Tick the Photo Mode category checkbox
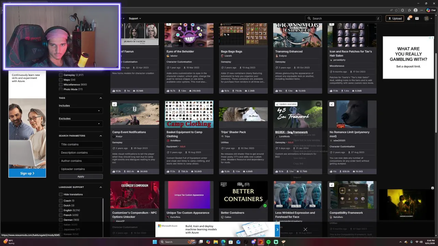 (x=61, y=89)
